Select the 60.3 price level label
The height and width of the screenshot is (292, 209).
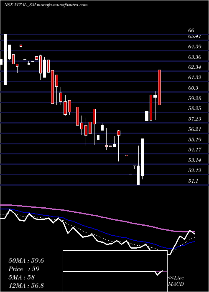point(193,88)
